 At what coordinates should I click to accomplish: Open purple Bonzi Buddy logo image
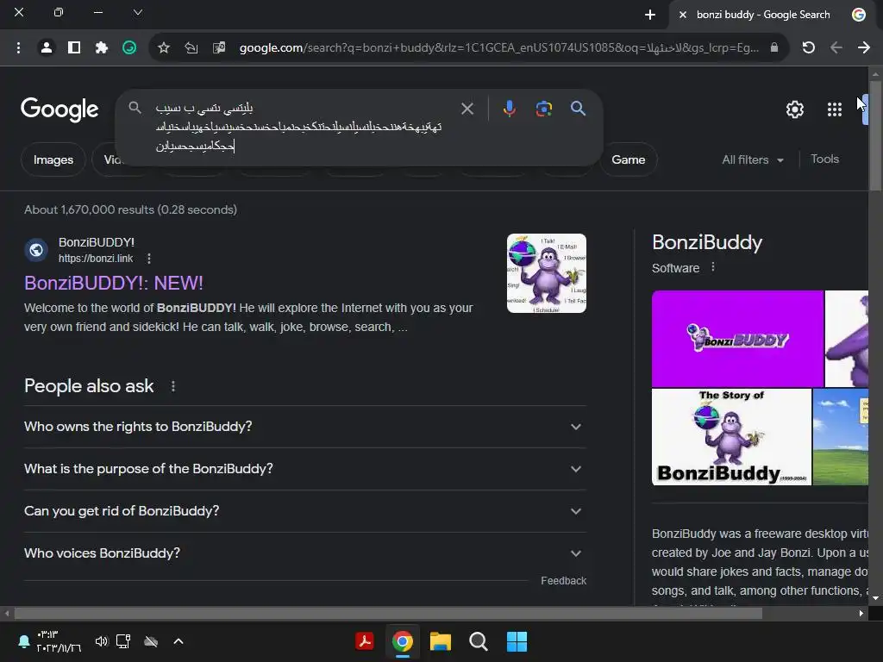click(x=737, y=338)
